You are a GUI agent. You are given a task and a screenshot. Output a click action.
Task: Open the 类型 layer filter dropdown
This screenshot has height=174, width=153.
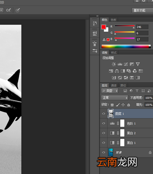(110, 91)
